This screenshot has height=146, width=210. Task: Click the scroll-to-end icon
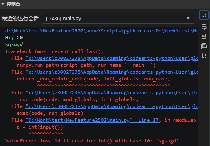click(x=204, y=36)
